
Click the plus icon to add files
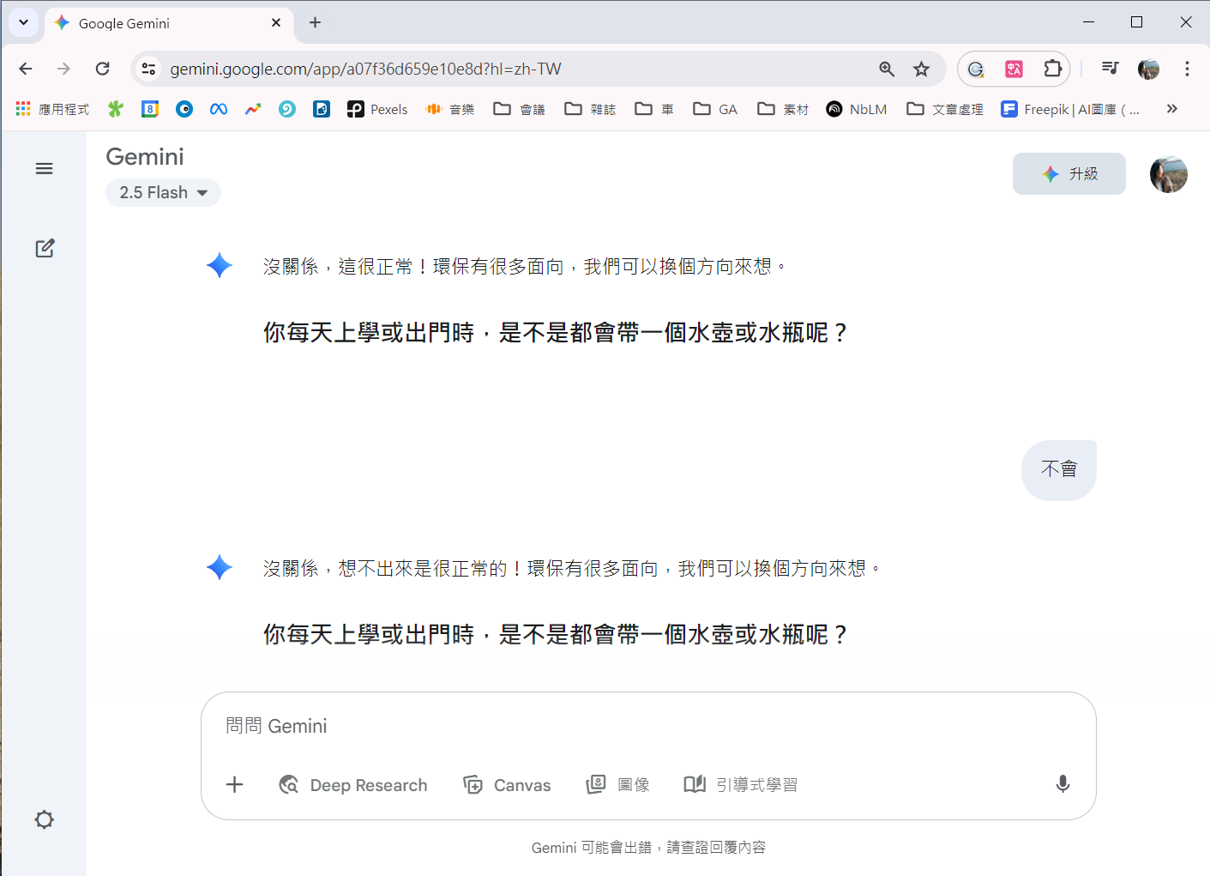tap(235, 784)
